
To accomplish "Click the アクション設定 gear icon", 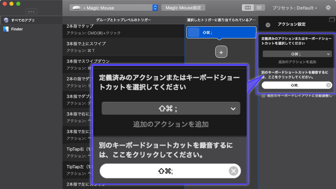I will tap(268, 25).
